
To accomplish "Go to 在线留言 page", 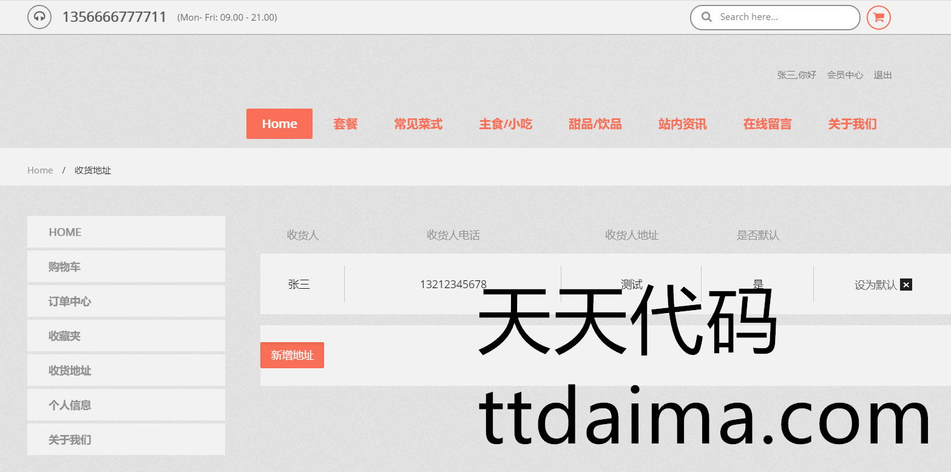I will (767, 124).
